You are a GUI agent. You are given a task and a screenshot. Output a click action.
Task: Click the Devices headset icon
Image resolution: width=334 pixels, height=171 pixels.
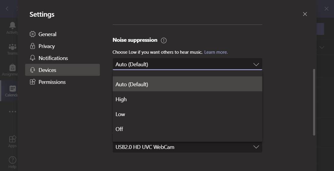(32, 70)
